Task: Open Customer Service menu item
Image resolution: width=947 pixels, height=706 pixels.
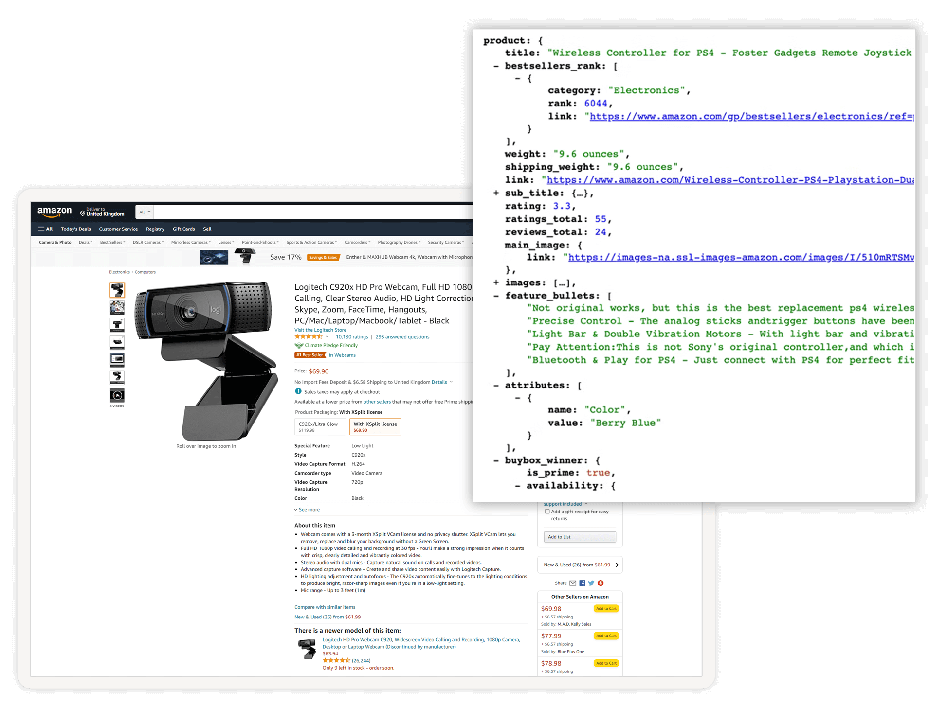Action: click(118, 229)
